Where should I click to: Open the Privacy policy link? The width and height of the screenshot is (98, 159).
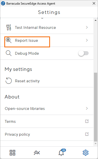(47, 134)
